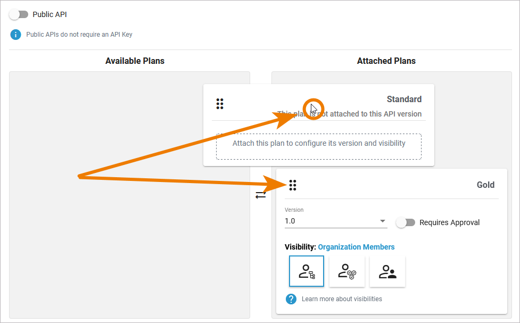The image size is (520, 323).
Task: Click the Attached Plans heading
Action: coord(386,61)
